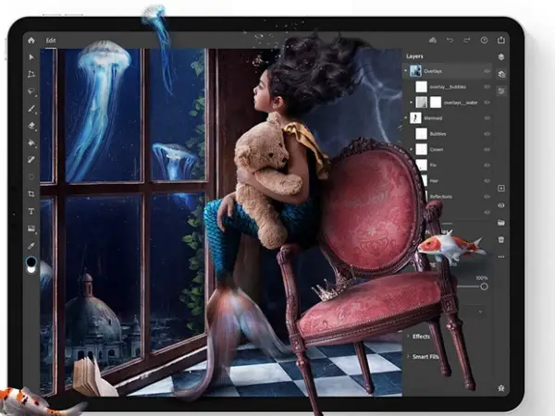Switch to detailed layer view icon

tap(501, 74)
